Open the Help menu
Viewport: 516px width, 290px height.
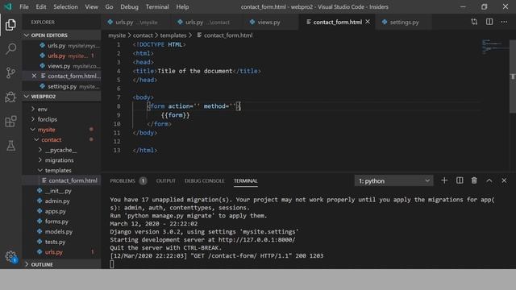[x=182, y=6]
